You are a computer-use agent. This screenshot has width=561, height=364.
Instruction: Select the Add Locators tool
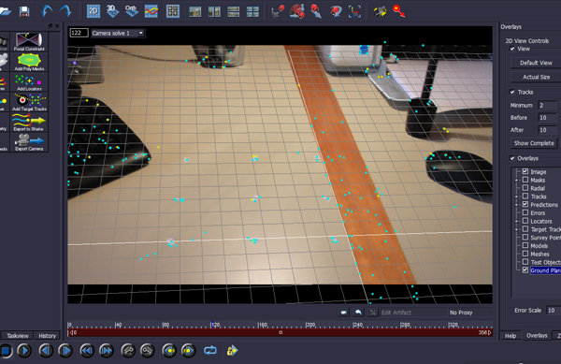pyautogui.click(x=29, y=82)
